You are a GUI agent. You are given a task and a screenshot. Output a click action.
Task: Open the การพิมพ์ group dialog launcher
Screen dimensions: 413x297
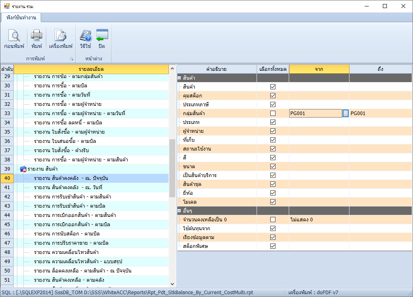tap(72, 59)
